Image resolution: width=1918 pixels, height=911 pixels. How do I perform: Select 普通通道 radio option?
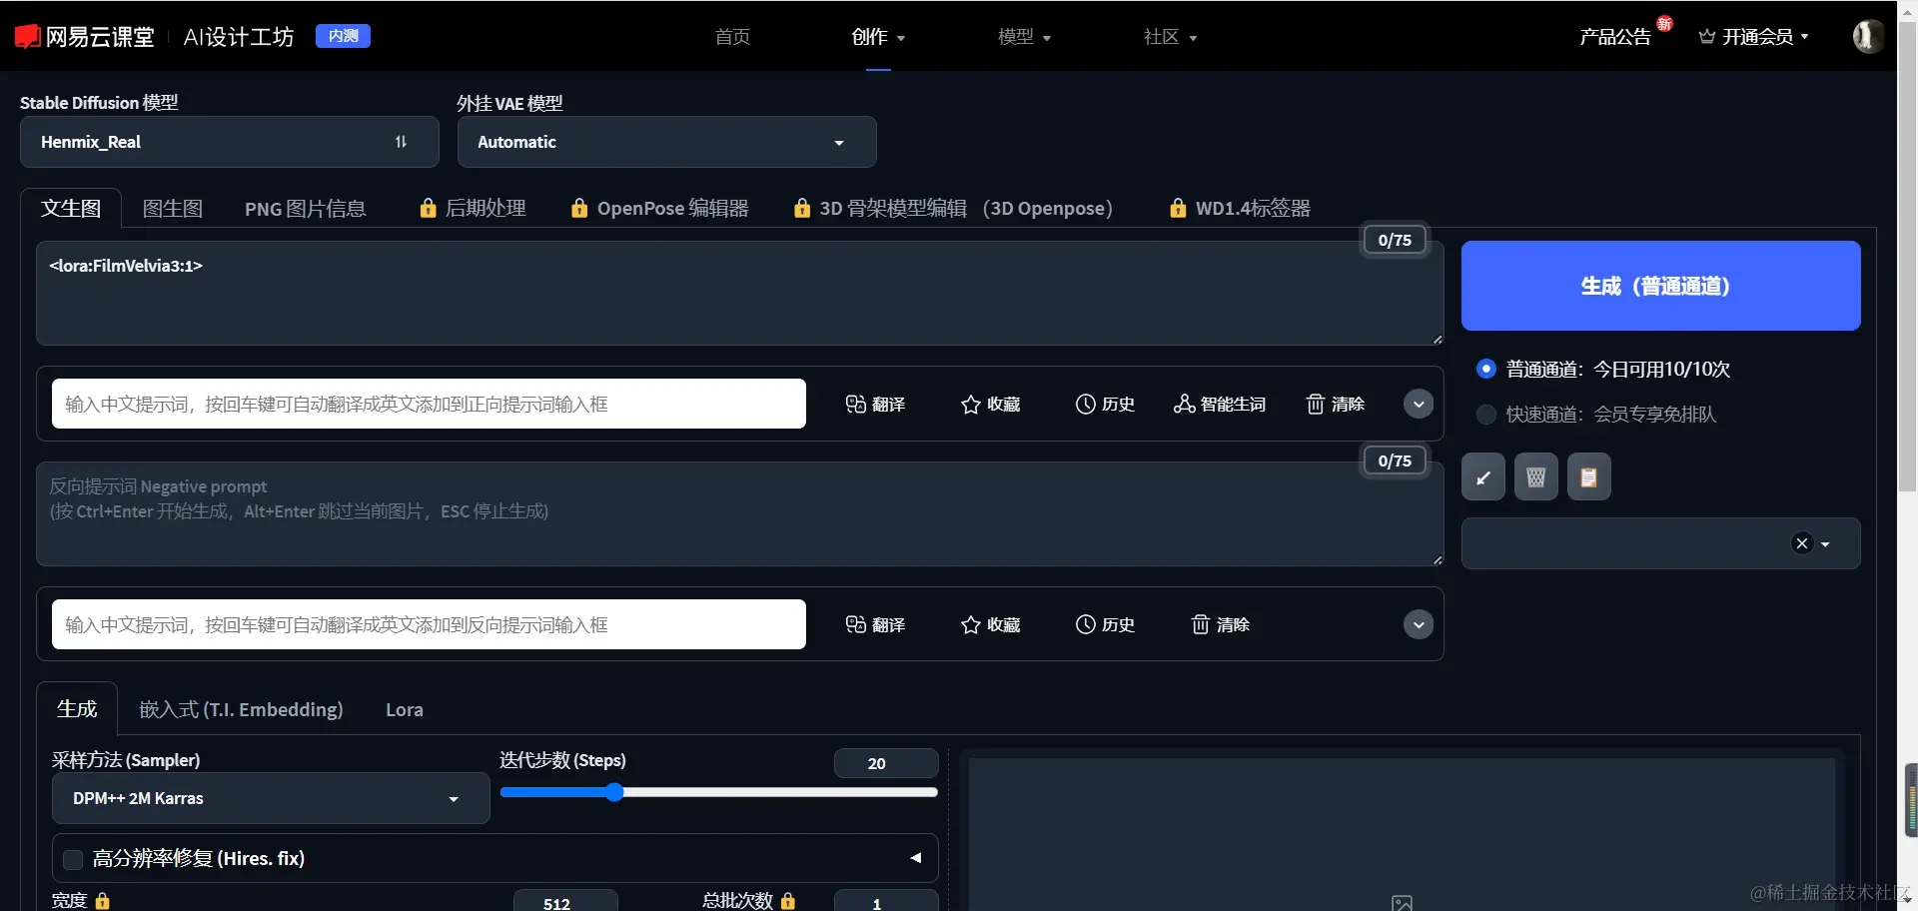point(1486,369)
